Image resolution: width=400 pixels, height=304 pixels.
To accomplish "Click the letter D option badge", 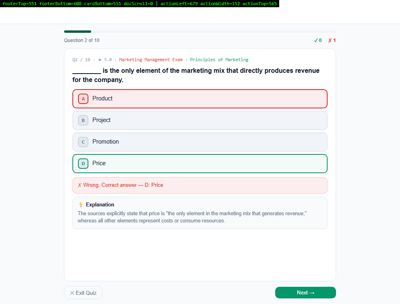I will 83,164.
